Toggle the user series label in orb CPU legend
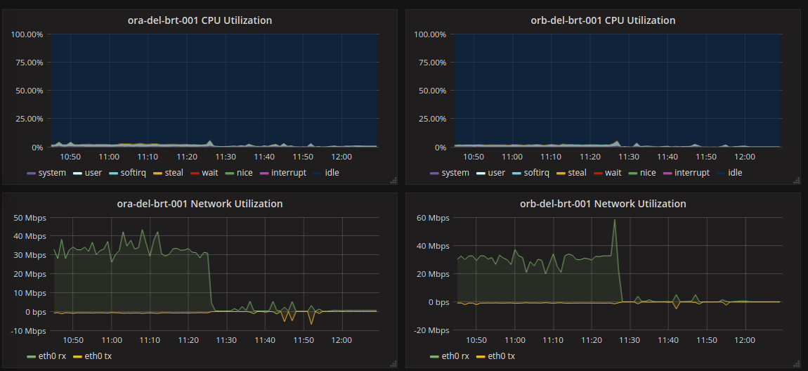This screenshot has height=371, width=808. 496,173
